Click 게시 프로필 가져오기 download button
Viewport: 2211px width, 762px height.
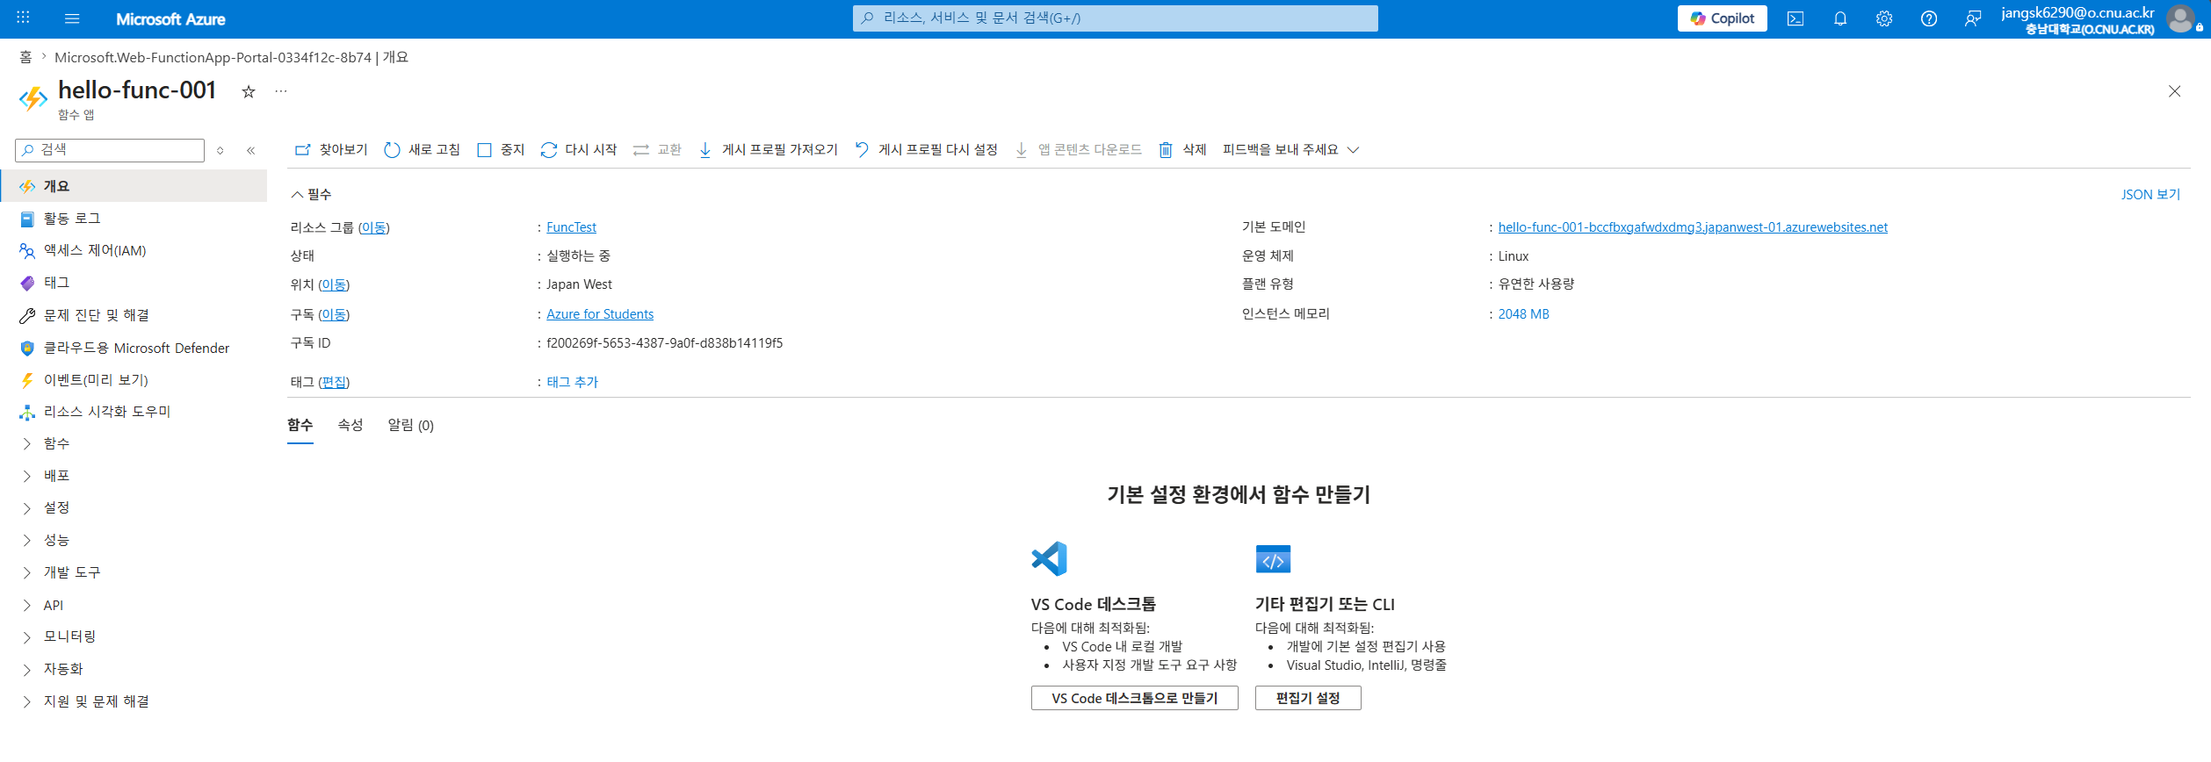tap(769, 150)
